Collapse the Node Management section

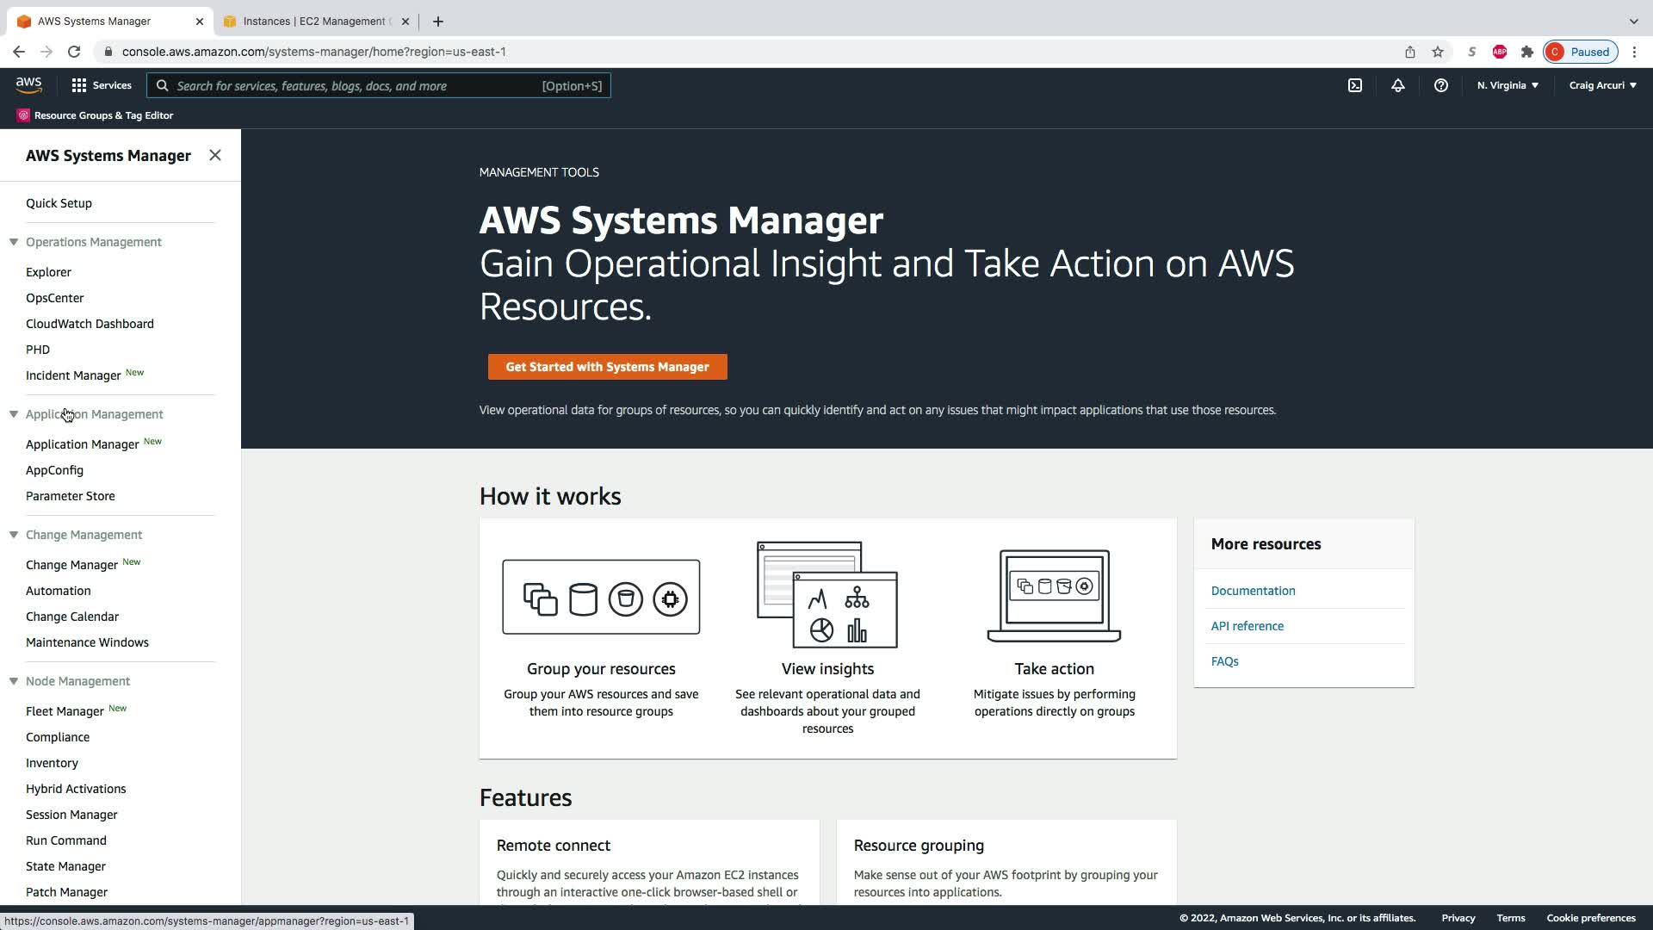point(14,681)
